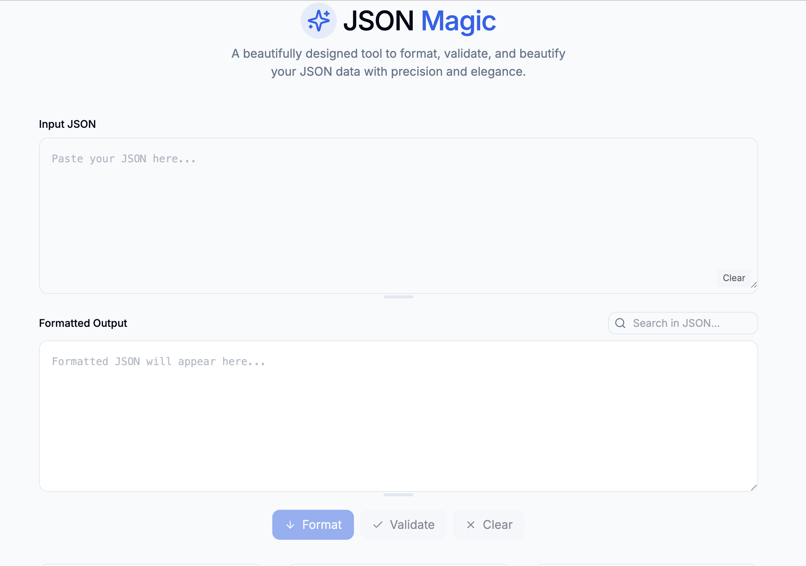Grab the Input JSON corner resize handle
The width and height of the screenshot is (806, 566).
tap(754, 285)
